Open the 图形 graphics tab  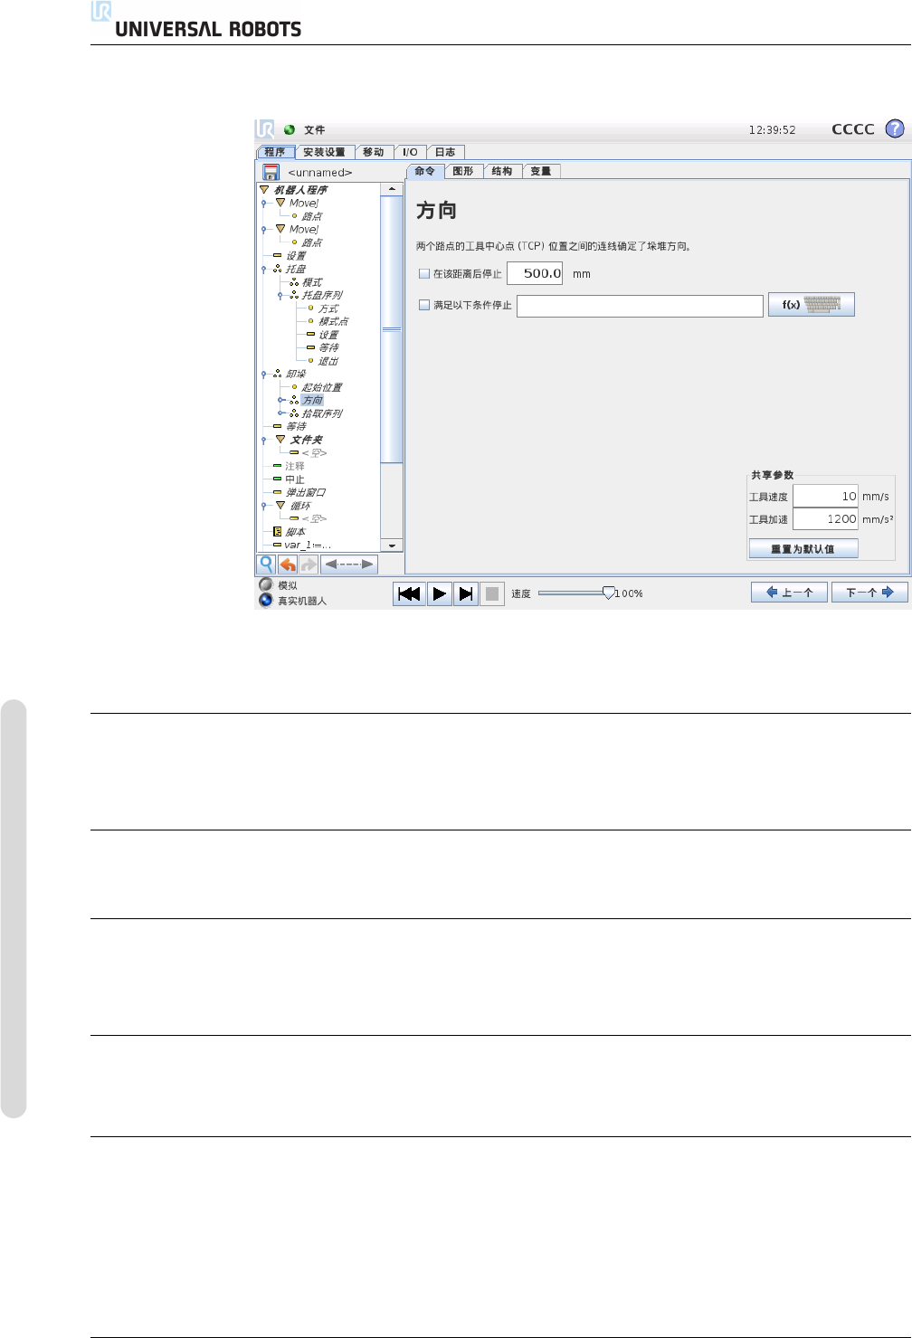(463, 171)
